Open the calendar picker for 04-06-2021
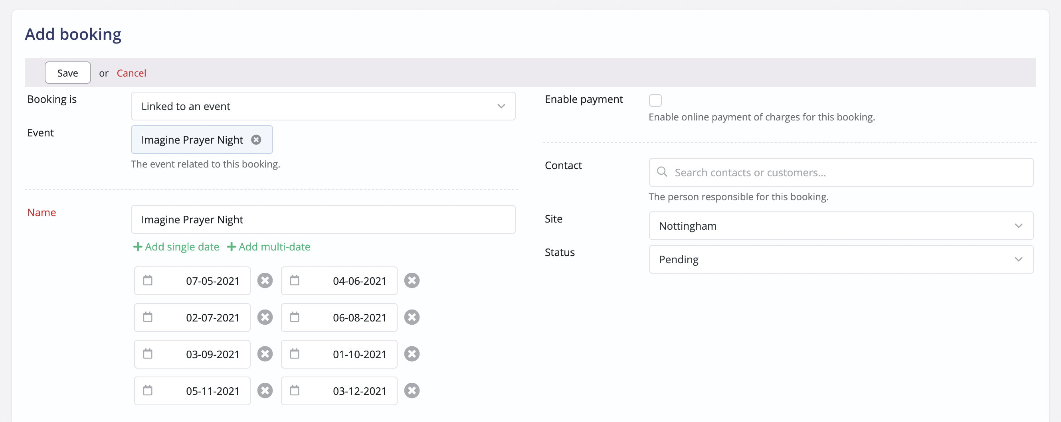1061x422 pixels. coord(295,280)
